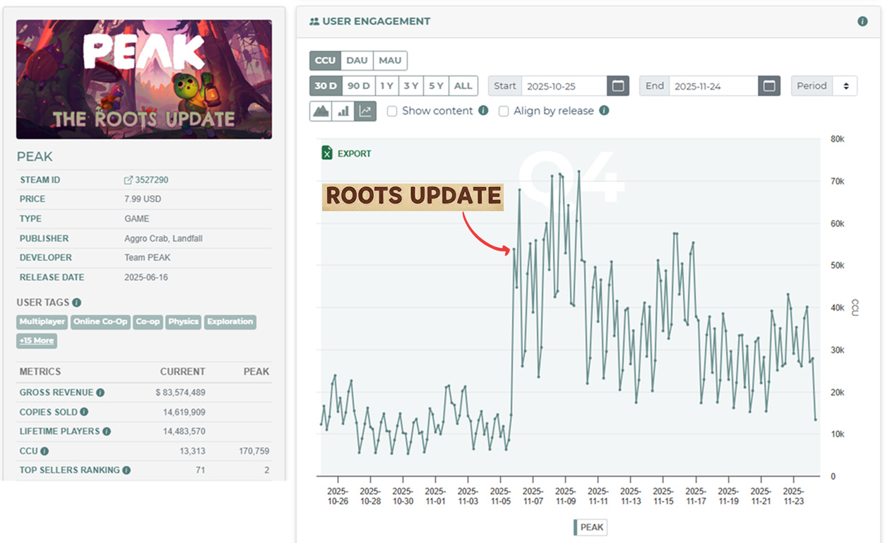Select the bar chart type icon
This screenshot has width=888, height=543.
tap(343, 111)
